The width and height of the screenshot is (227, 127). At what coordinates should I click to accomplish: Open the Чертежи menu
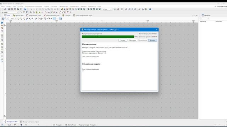pos(83,6)
